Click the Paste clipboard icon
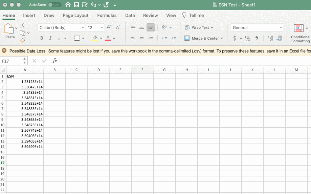Screen dimensions: 311x194 tap(9, 29)
